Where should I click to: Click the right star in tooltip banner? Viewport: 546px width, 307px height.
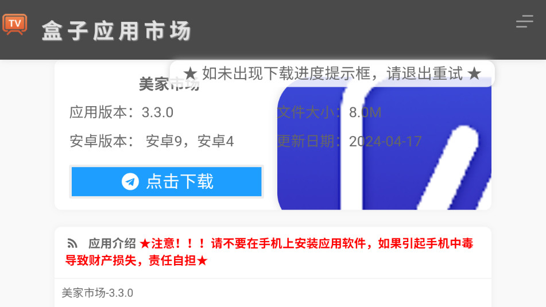(x=474, y=74)
